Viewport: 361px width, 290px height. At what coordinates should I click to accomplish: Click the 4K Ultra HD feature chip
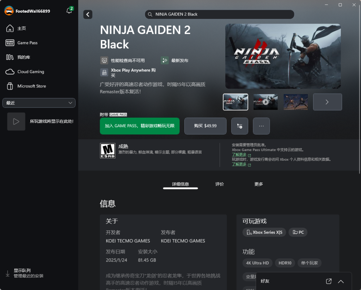[257, 263]
